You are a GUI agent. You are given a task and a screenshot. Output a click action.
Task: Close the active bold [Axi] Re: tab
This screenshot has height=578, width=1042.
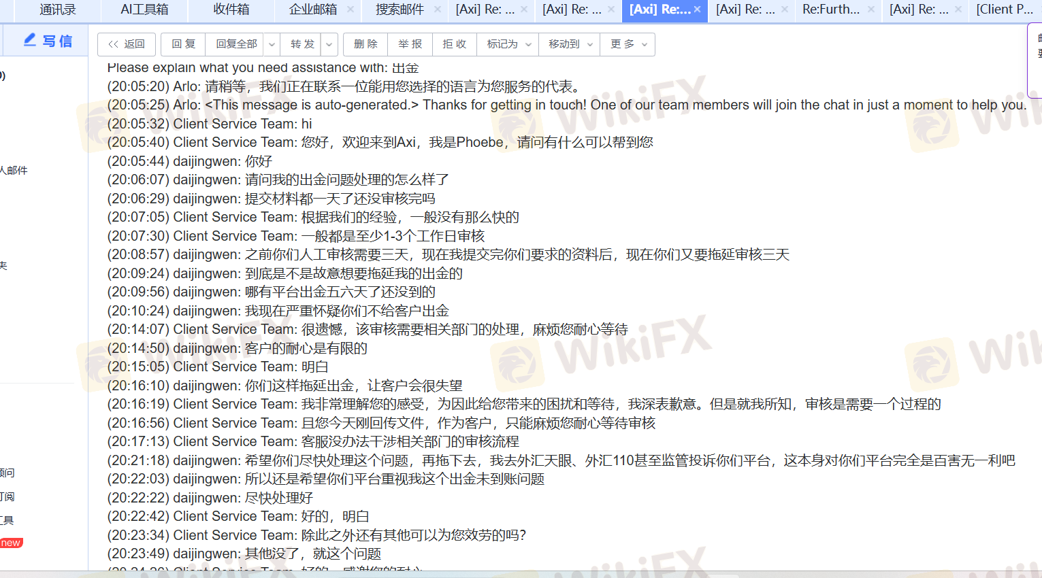coord(698,10)
